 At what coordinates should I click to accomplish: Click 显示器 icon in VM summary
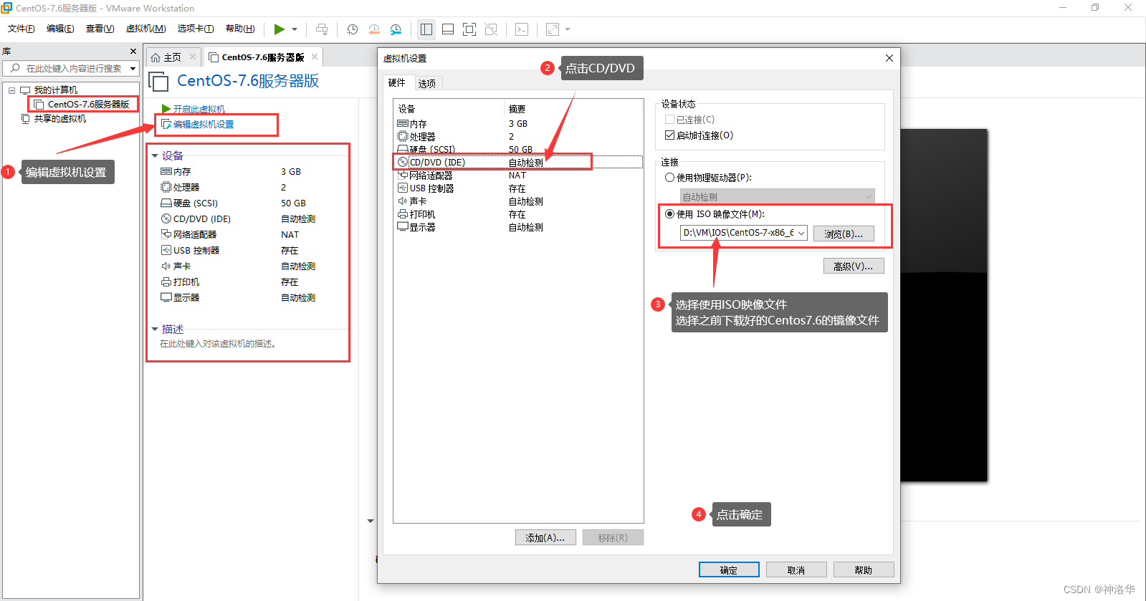166,297
